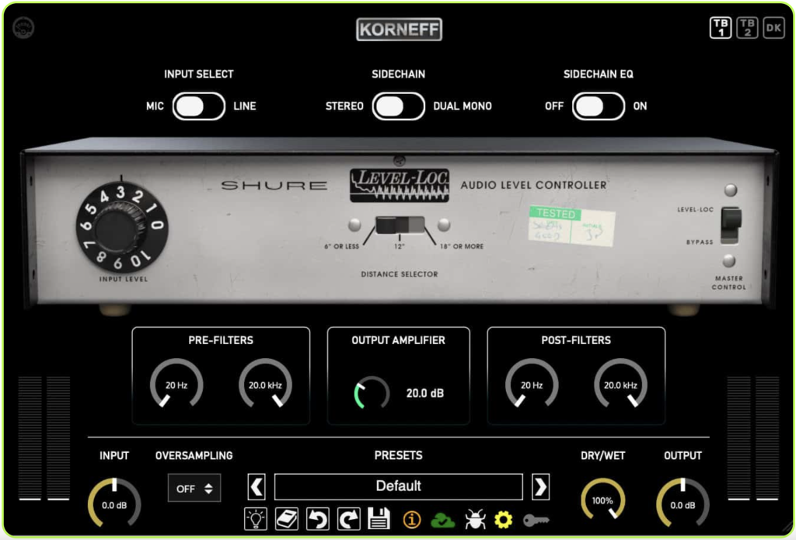Click the "6" OR LESS" distance label
This screenshot has height=540, width=796.
click(x=342, y=246)
